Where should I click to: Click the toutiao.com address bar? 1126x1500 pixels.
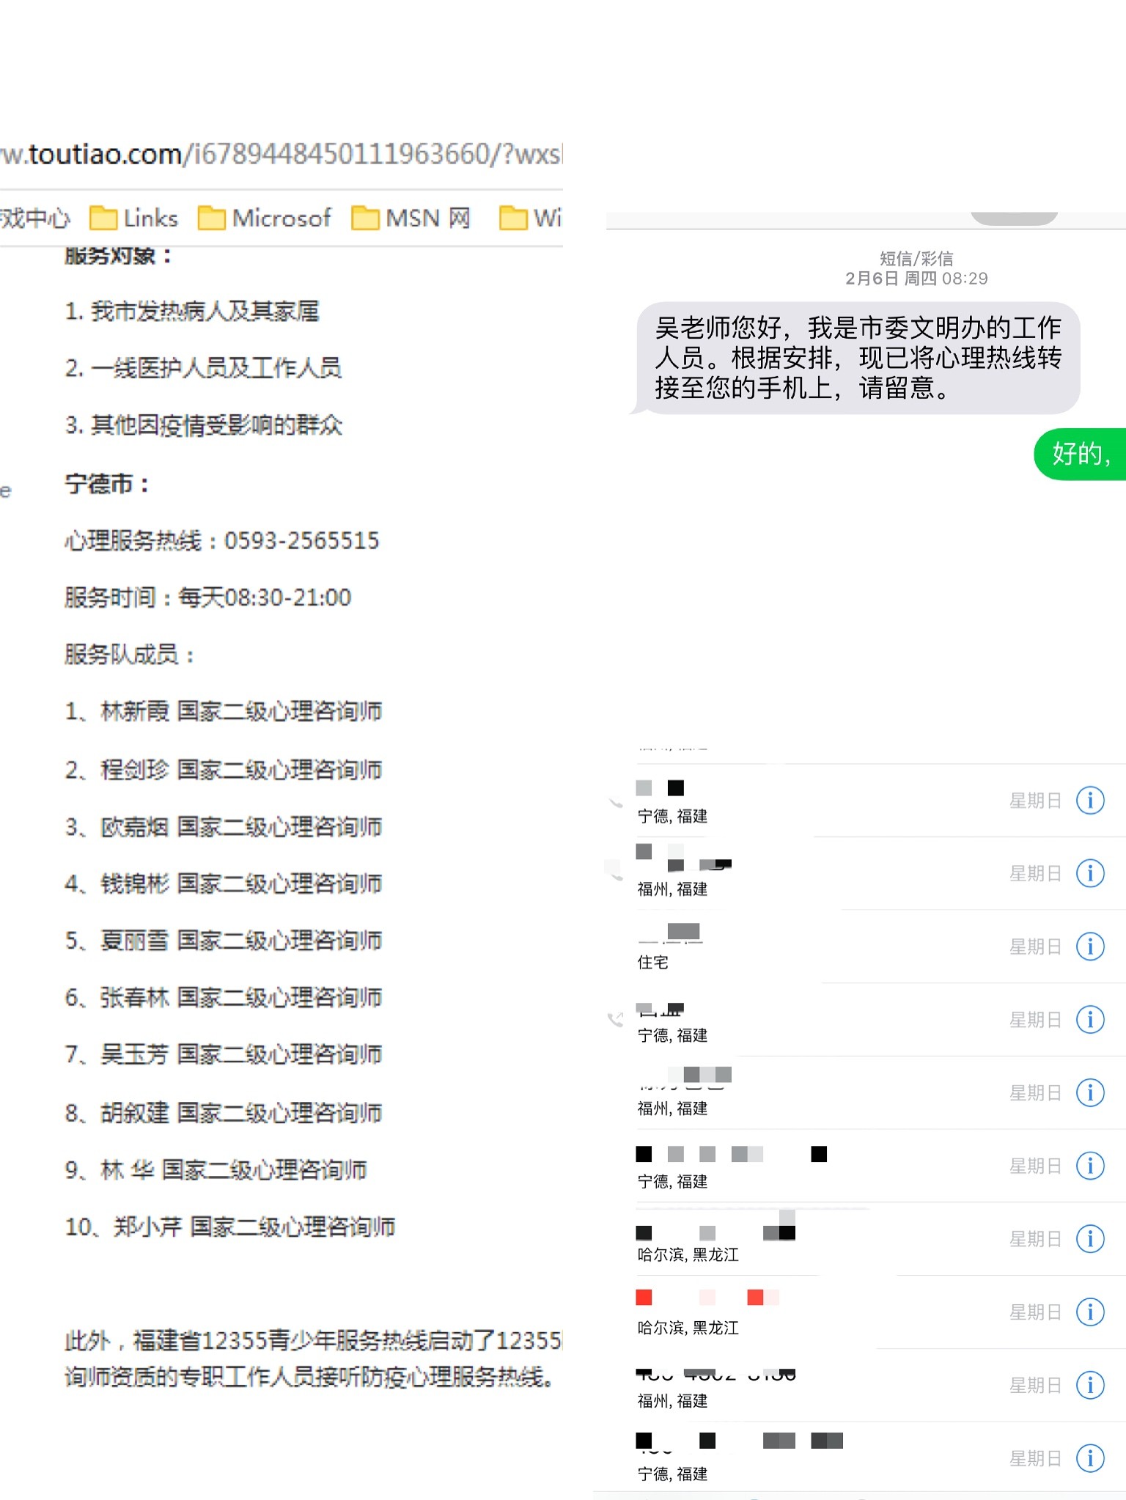[x=281, y=154]
